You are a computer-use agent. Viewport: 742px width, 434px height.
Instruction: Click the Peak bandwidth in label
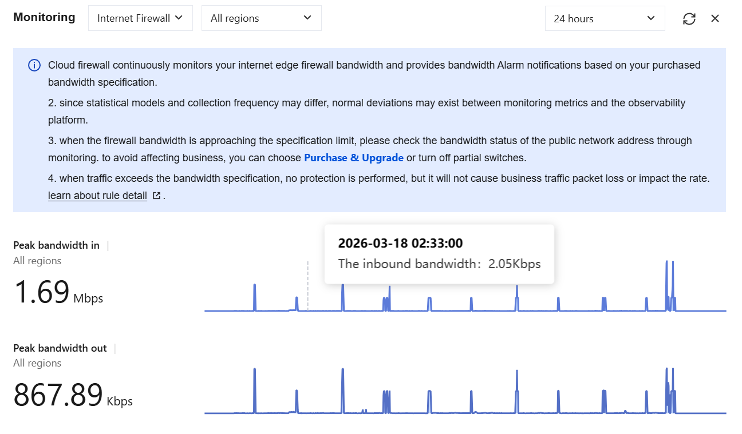click(x=56, y=245)
